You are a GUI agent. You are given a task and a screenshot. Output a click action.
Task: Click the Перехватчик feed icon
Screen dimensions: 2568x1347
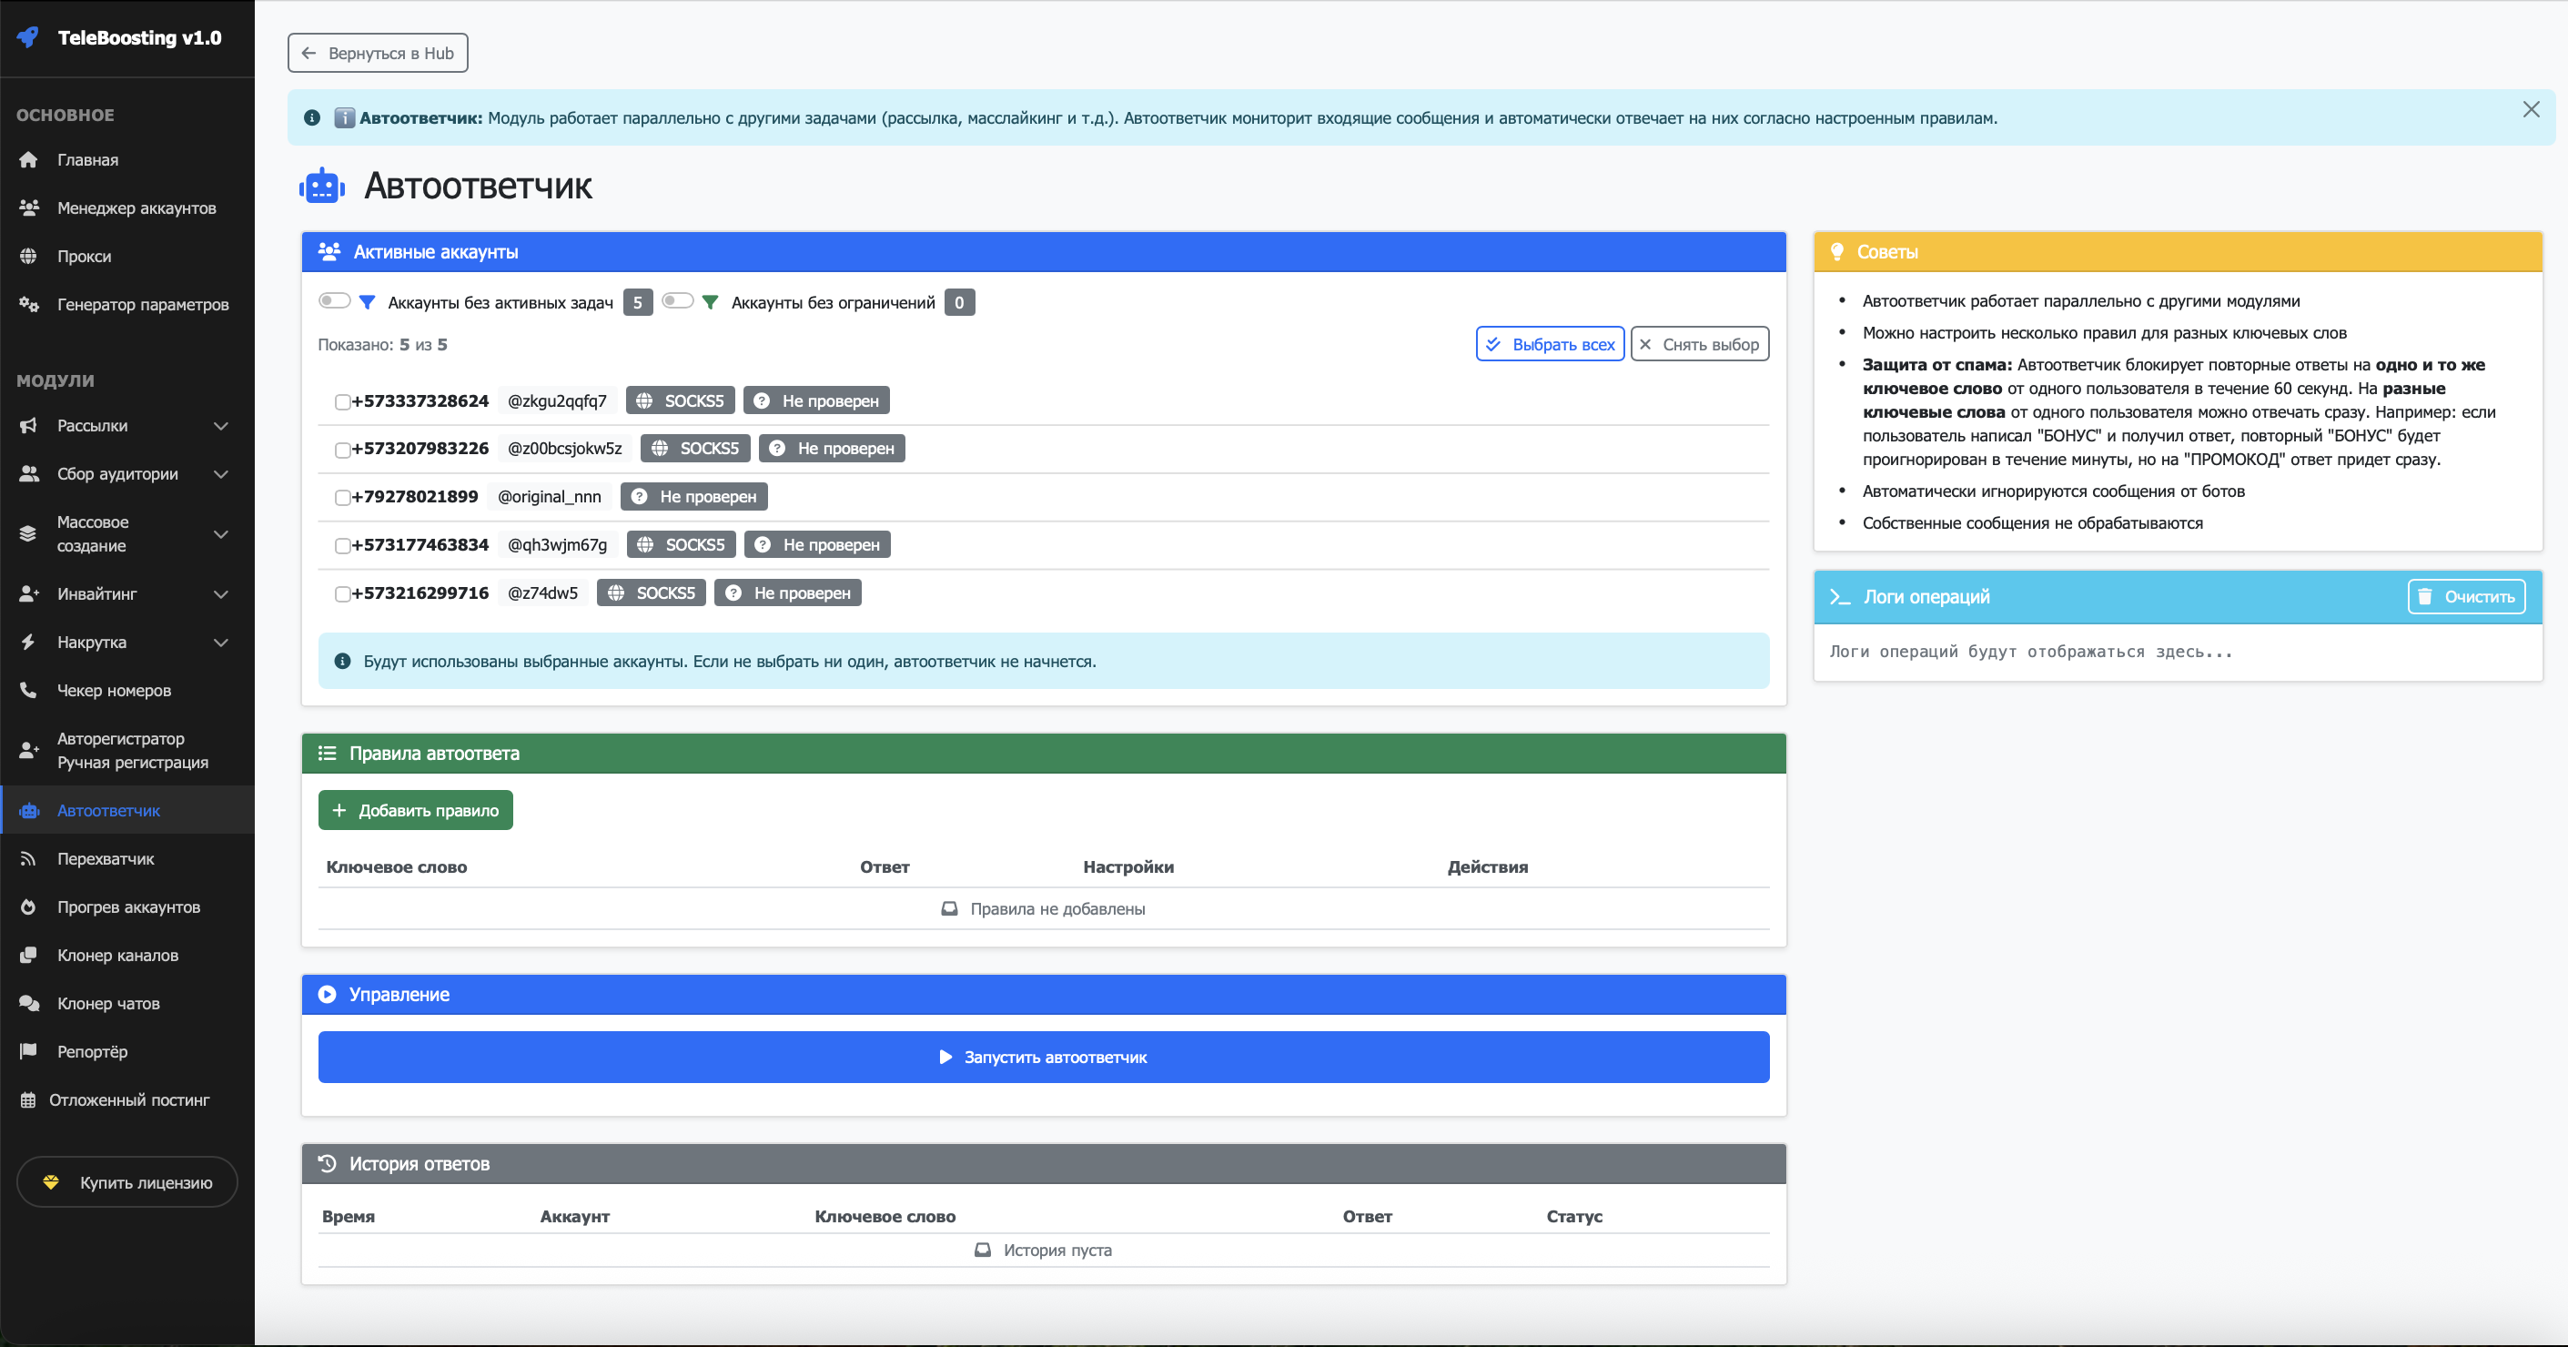click(28, 858)
